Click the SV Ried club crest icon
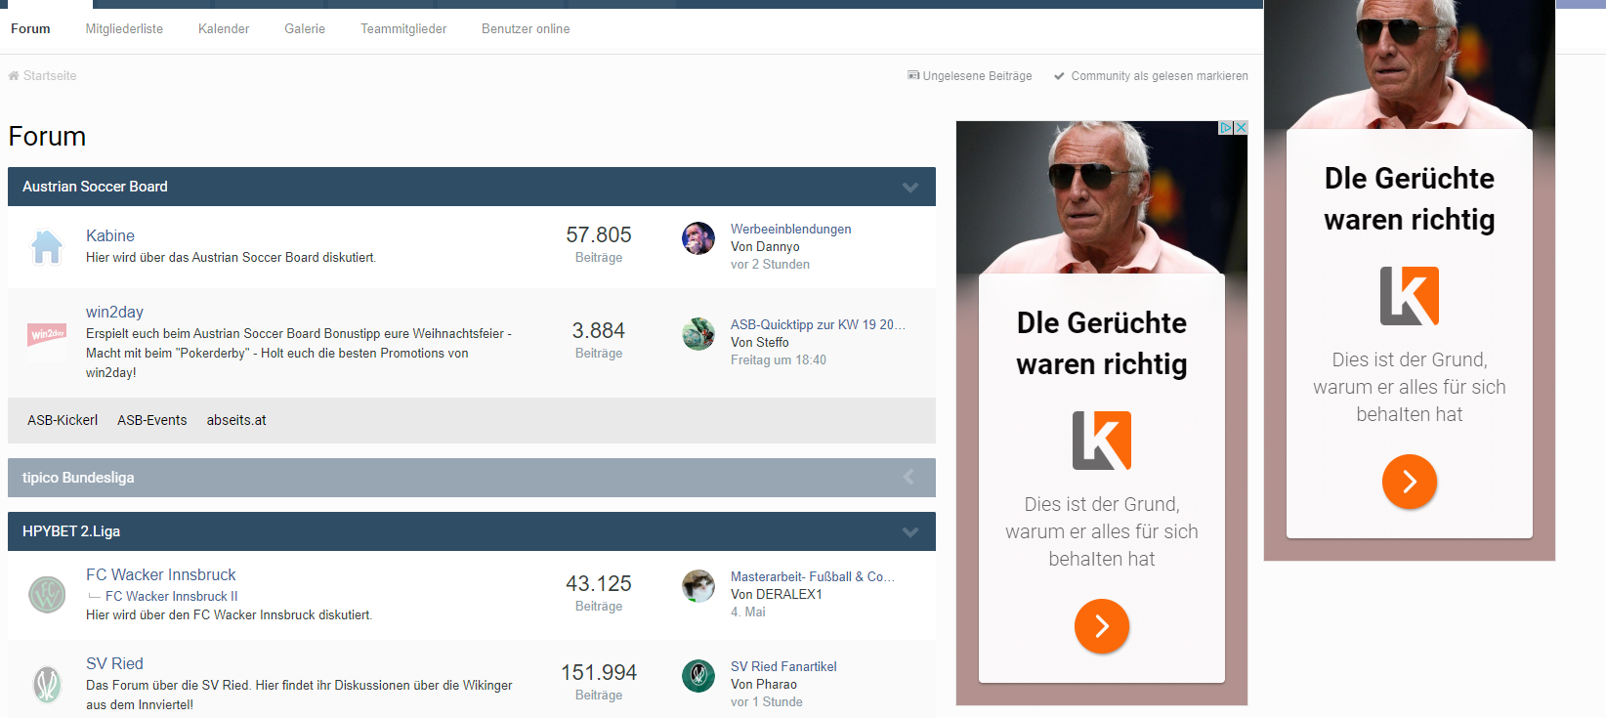Viewport: 1606px width, 718px height. click(x=47, y=685)
